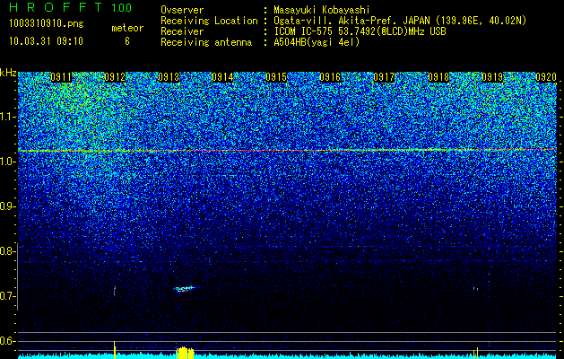Screen dimensions: 564x359
Task: Click the 0.7 kHz axis label
Action: pos(7,296)
